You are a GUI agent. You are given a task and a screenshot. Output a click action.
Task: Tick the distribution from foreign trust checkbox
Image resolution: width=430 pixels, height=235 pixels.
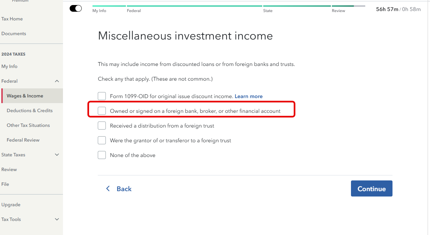(102, 126)
